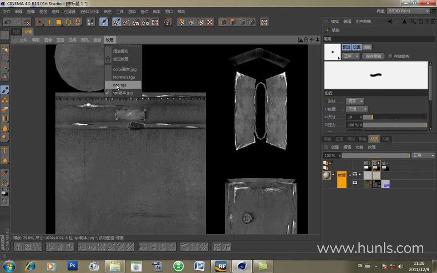Activate the Move tool cross icon
Image resolution: width=437 pixels, height=273 pixels.
[x=49, y=22]
